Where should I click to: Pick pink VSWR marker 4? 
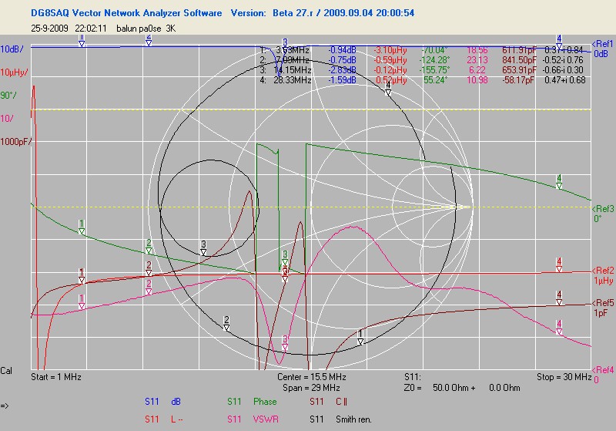coord(559,328)
